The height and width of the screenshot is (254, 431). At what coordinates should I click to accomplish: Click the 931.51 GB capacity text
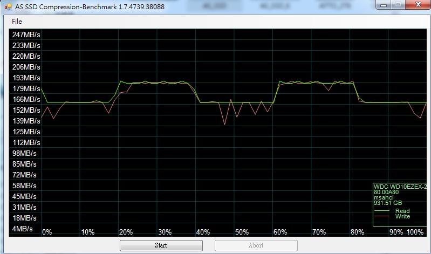point(388,203)
